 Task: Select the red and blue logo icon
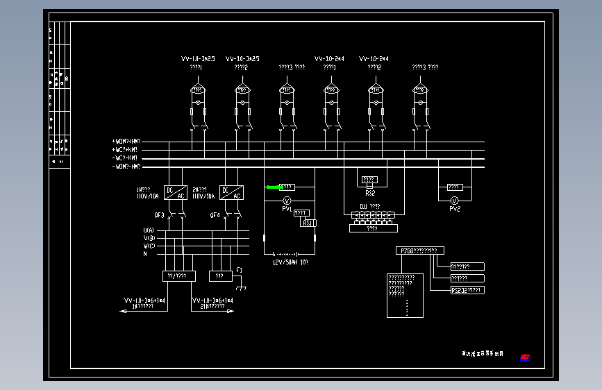[x=525, y=358]
